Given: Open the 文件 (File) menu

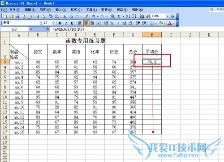Looking at the screenshot, I should tap(15, 10).
